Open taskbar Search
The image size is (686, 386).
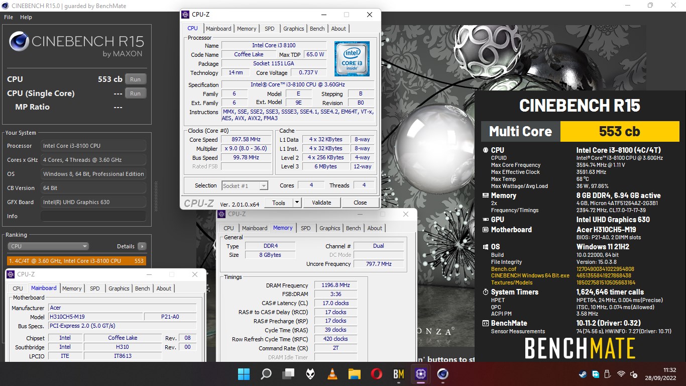[266, 374]
